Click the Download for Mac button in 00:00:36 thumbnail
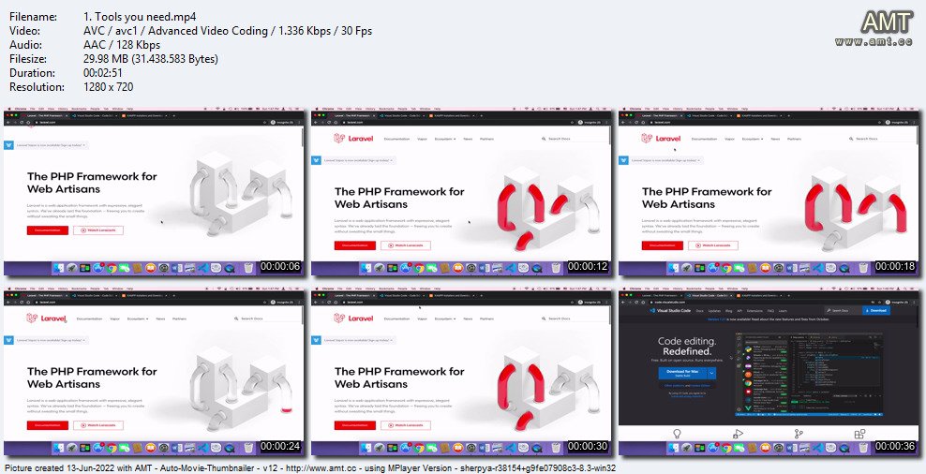This screenshot has height=474, width=926. coord(682,373)
